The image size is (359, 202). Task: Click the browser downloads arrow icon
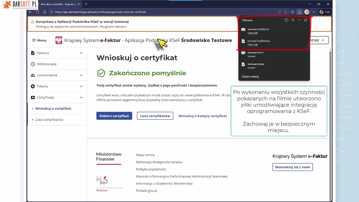300,12
